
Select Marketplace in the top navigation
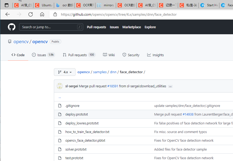coord(132,27)
